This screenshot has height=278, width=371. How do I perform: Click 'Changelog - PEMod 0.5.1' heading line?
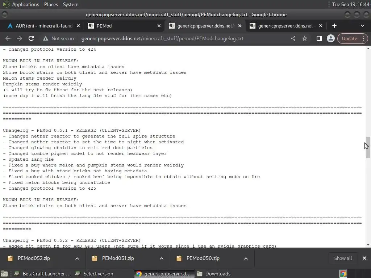(x=72, y=130)
